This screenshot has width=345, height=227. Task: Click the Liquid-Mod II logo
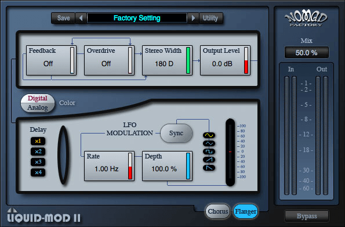(x=44, y=215)
